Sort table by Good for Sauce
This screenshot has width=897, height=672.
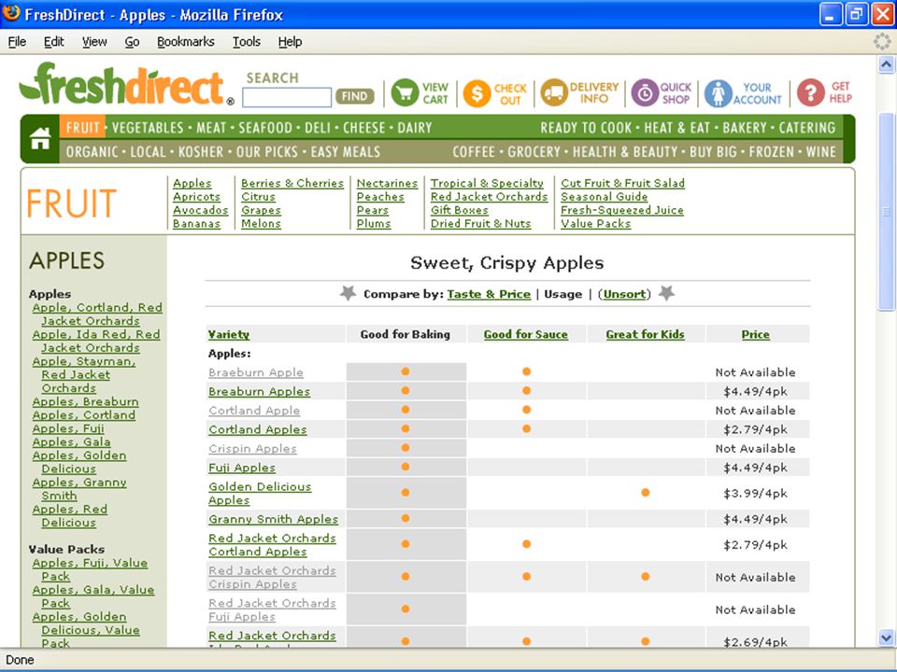click(x=526, y=334)
